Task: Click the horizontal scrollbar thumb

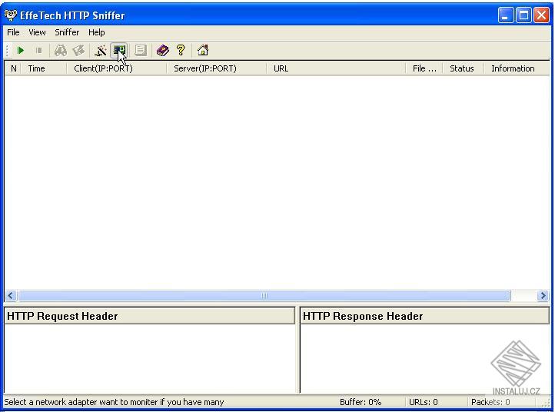Action: pyautogui.click(x=264, y=296)
